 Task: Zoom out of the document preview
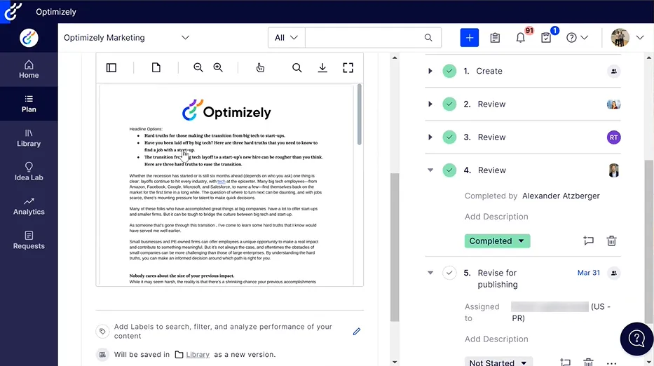(198, 67)
